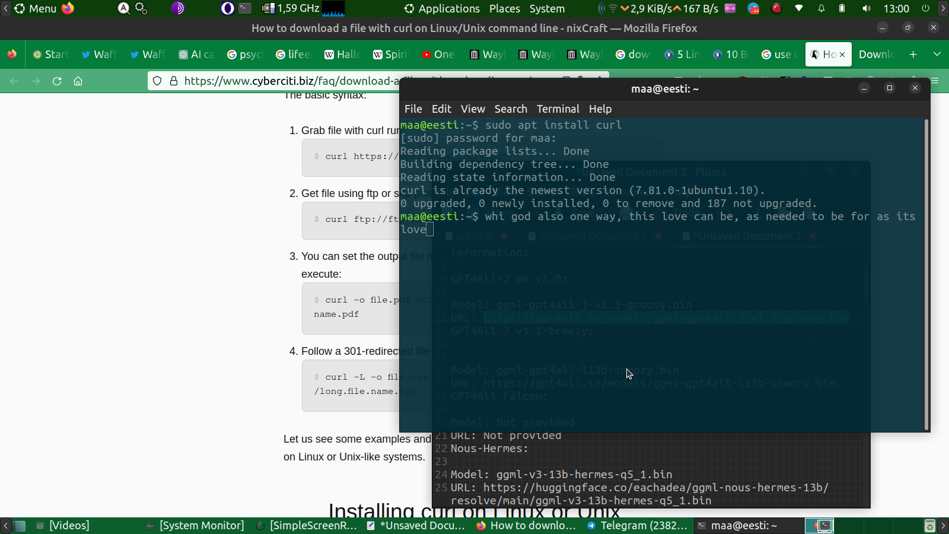Image resolution: width=949 pixels, height=534 pixels.
Task: Open the terminal Edit menu
Action: [441, 109]
